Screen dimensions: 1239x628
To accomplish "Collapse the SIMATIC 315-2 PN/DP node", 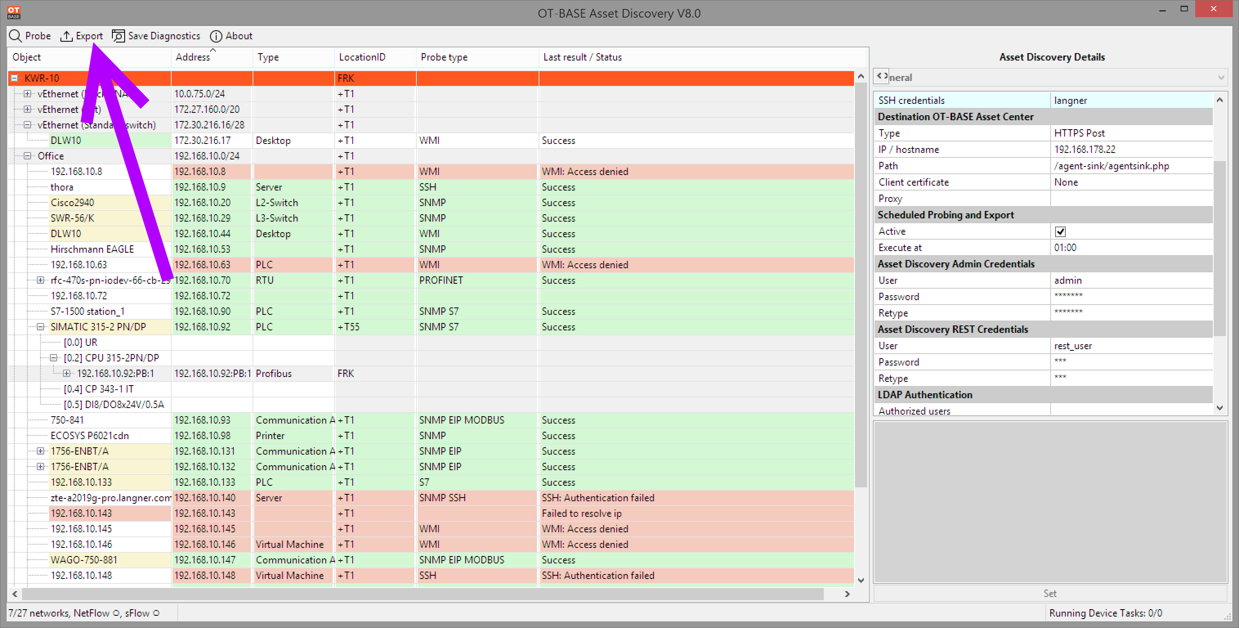I will 40,327.
